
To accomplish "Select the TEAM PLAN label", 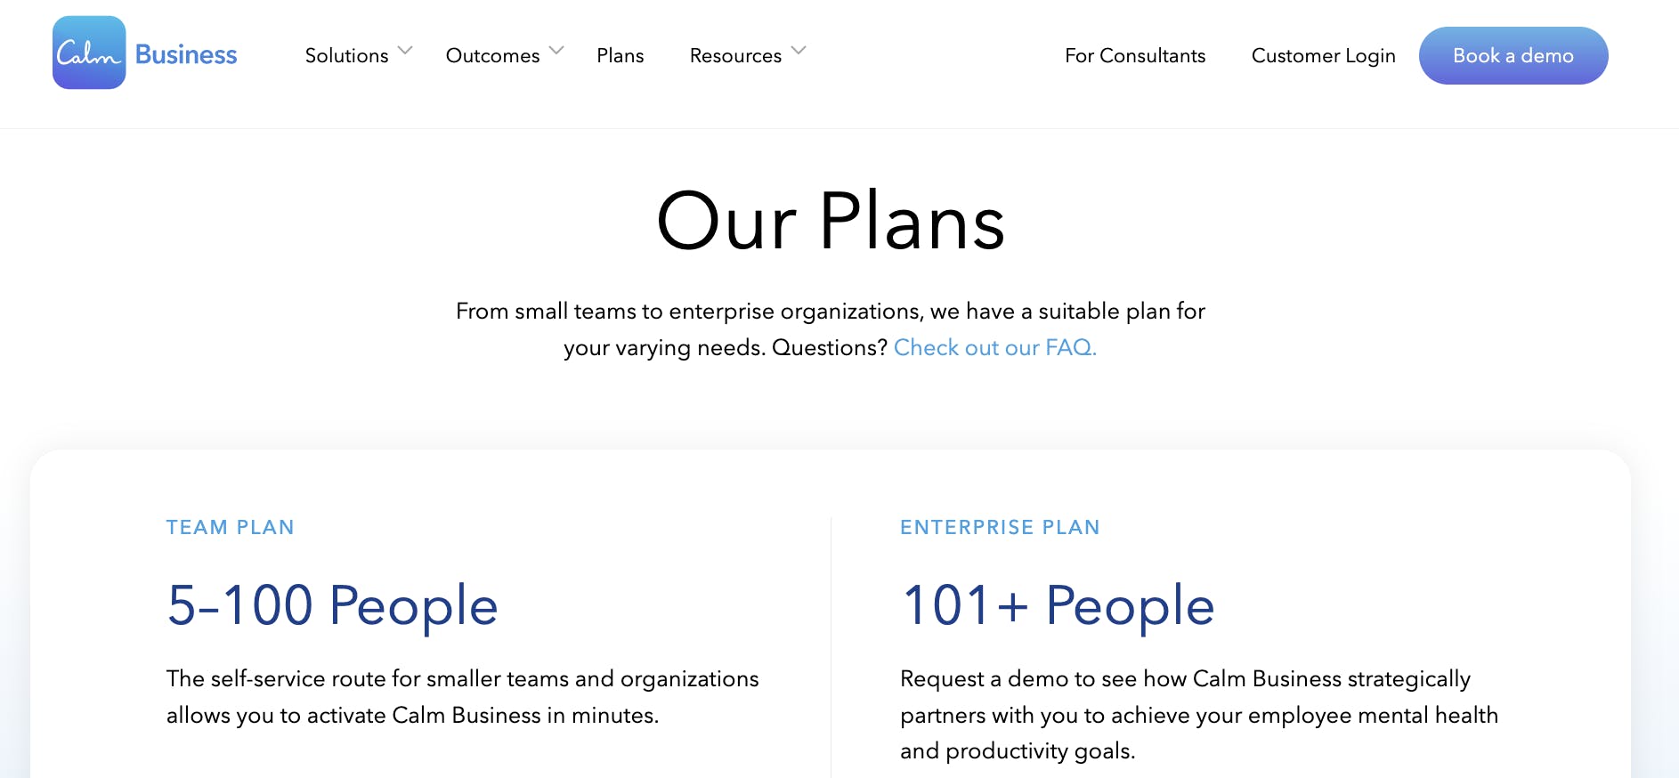I will [230, 527].
